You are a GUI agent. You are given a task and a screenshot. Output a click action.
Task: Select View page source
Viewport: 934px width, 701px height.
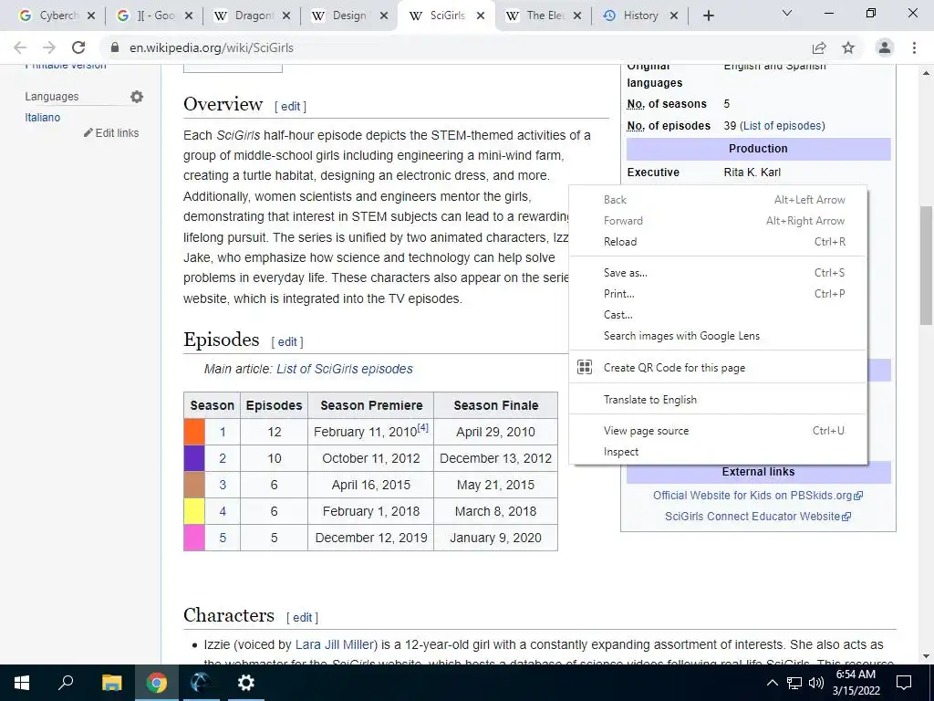coord(718,431)
